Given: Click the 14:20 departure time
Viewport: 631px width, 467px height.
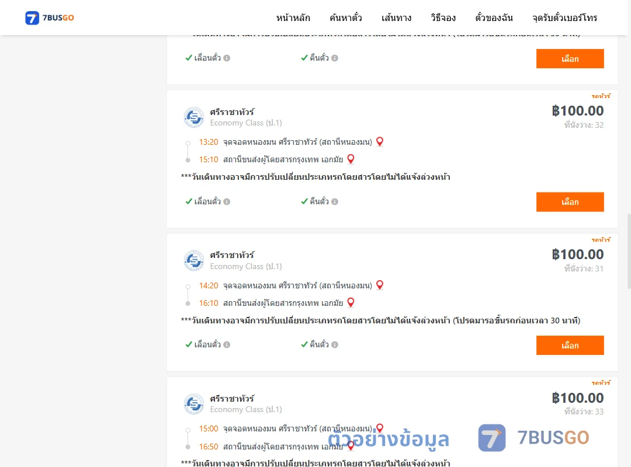Looking at the screenshot, I should (209, 285).
